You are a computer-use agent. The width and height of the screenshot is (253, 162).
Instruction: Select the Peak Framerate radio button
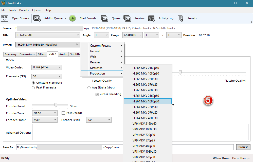tap(33, 88)
